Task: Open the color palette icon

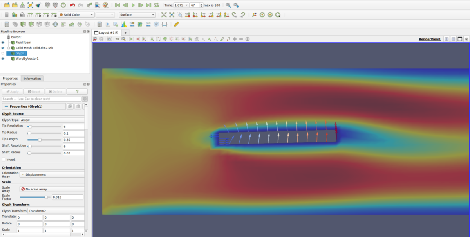Action: tap(105, 5)
